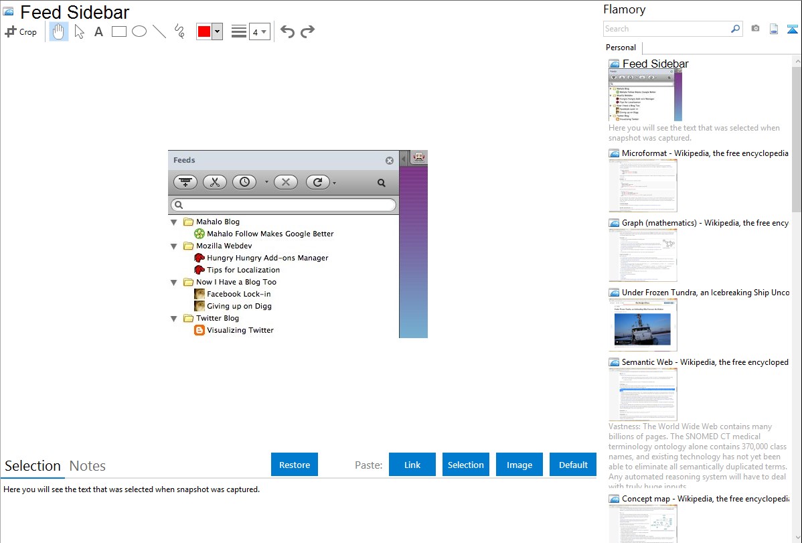
Task: Close the Feeds panel with X icon
Action: (390, 161)
